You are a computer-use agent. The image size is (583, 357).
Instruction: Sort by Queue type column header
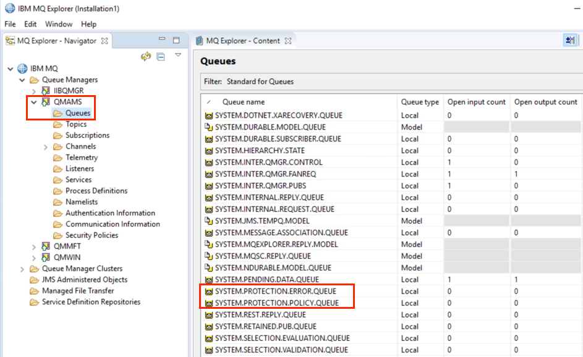click(420, 102)
